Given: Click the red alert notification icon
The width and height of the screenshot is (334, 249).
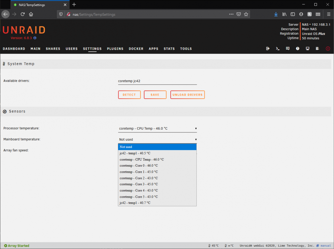Looking at the screenshot, I should tap(328, 48).
